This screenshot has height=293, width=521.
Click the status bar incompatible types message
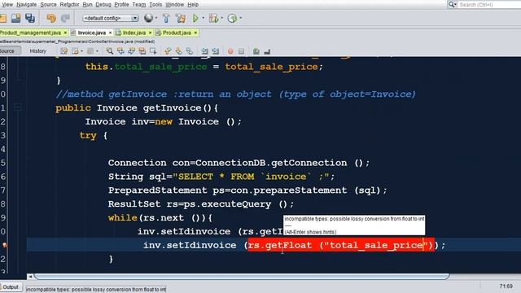point(96,290)
